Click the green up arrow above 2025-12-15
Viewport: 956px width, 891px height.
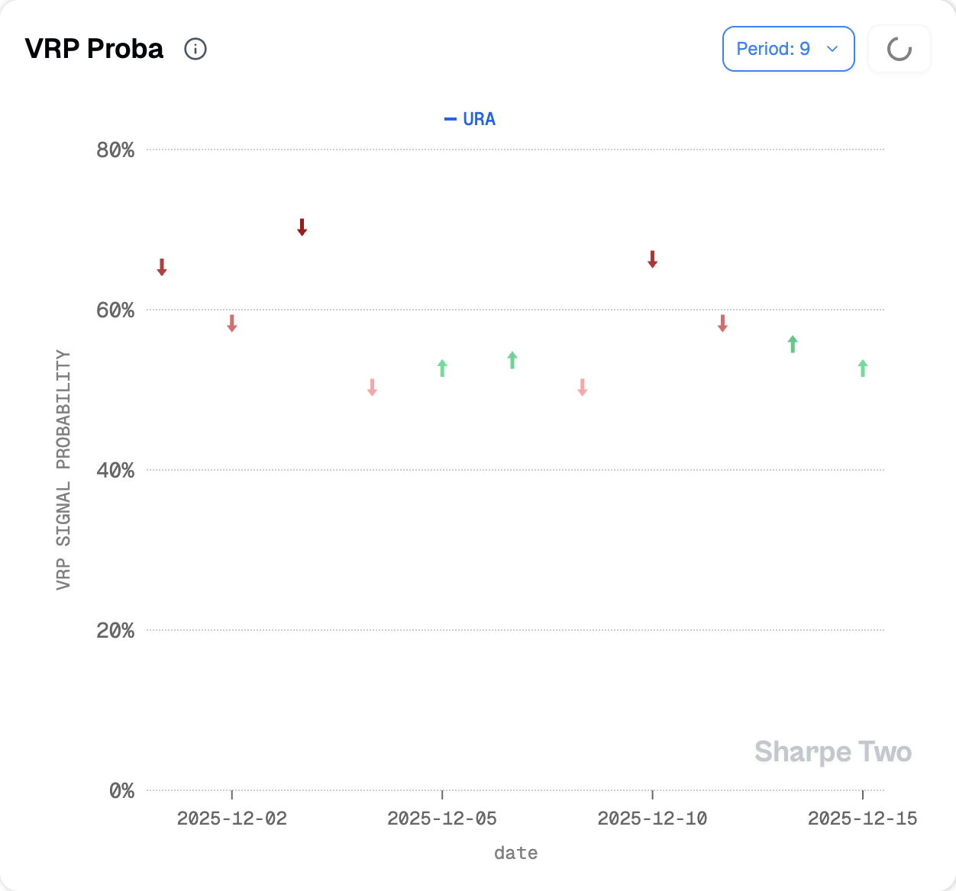(863, 368)
